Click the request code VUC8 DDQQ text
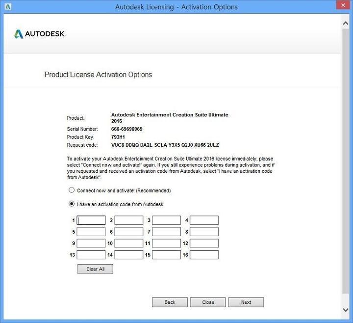Image resolution: width=353 pixels, height=323 pixels. 165,145
